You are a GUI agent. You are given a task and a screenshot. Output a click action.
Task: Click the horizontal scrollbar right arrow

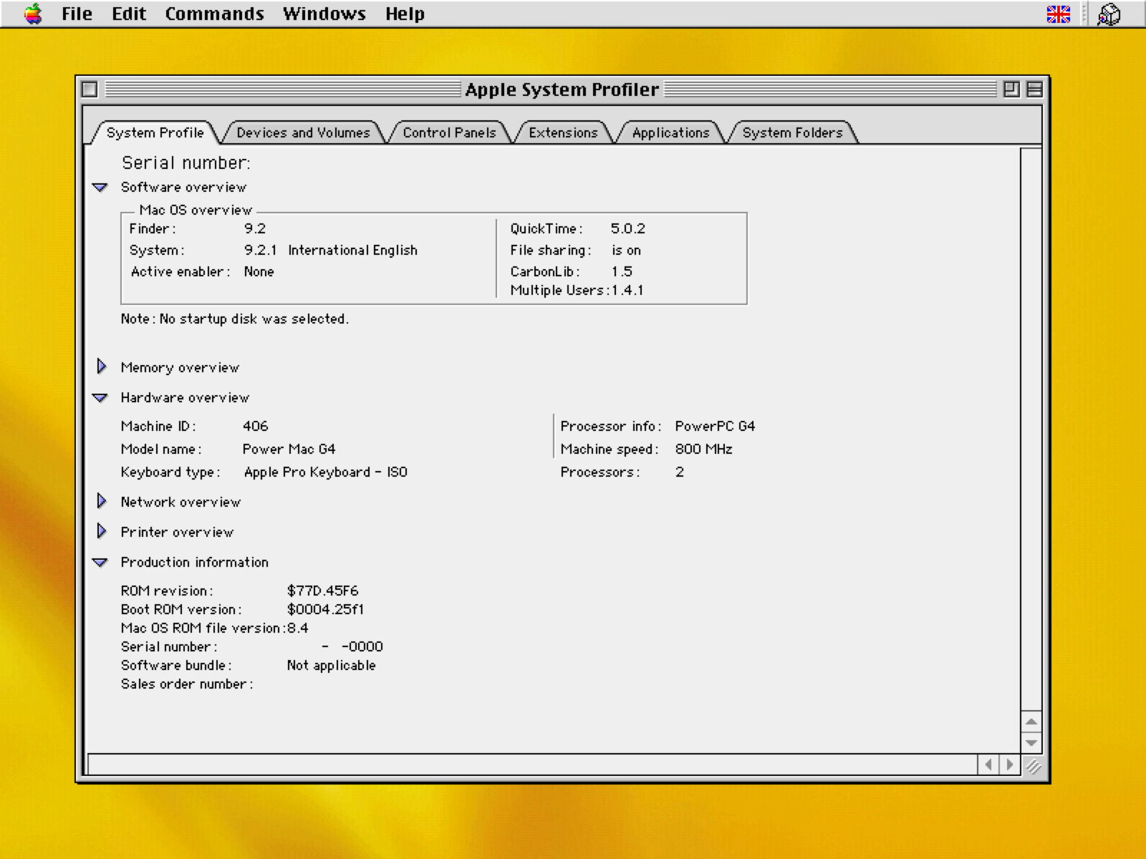(x=1009, y=764)
